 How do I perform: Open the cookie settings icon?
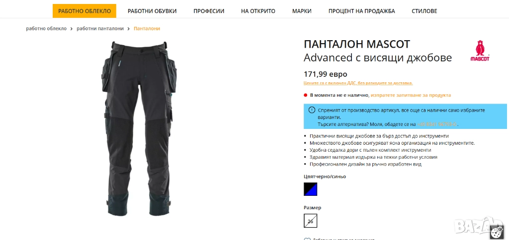pos(496,233)
